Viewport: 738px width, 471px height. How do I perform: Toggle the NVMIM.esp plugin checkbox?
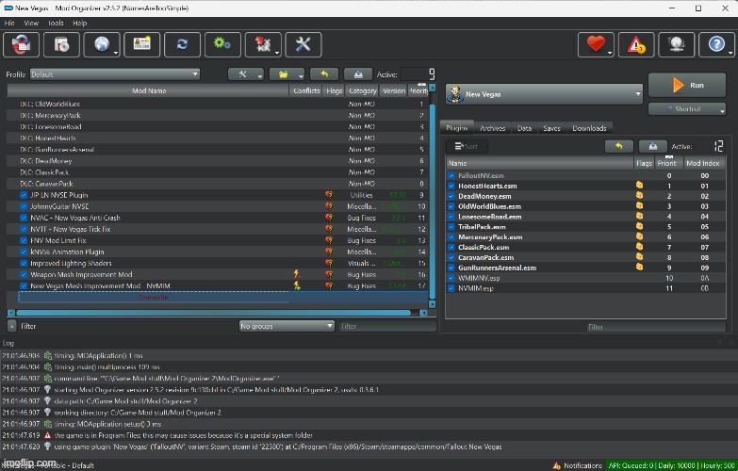point(451,288)
